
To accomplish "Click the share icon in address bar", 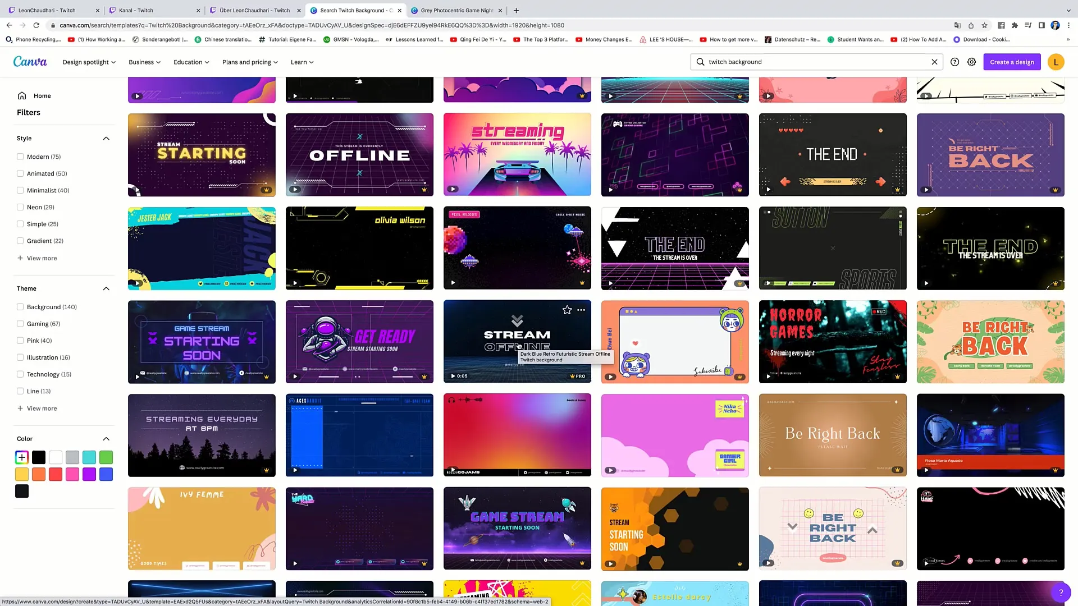I will tap(971, 25).
